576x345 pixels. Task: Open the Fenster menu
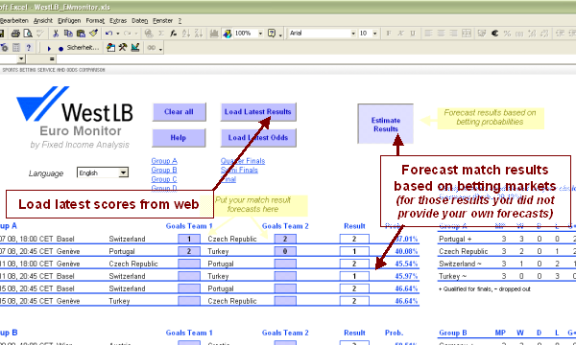(x=163, y=21)
